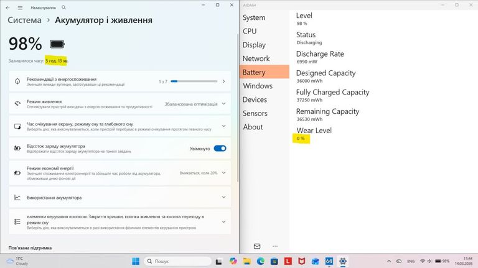Click the Система breadcrumb link
Screen dimensions: 478x268
pos(25,20)
